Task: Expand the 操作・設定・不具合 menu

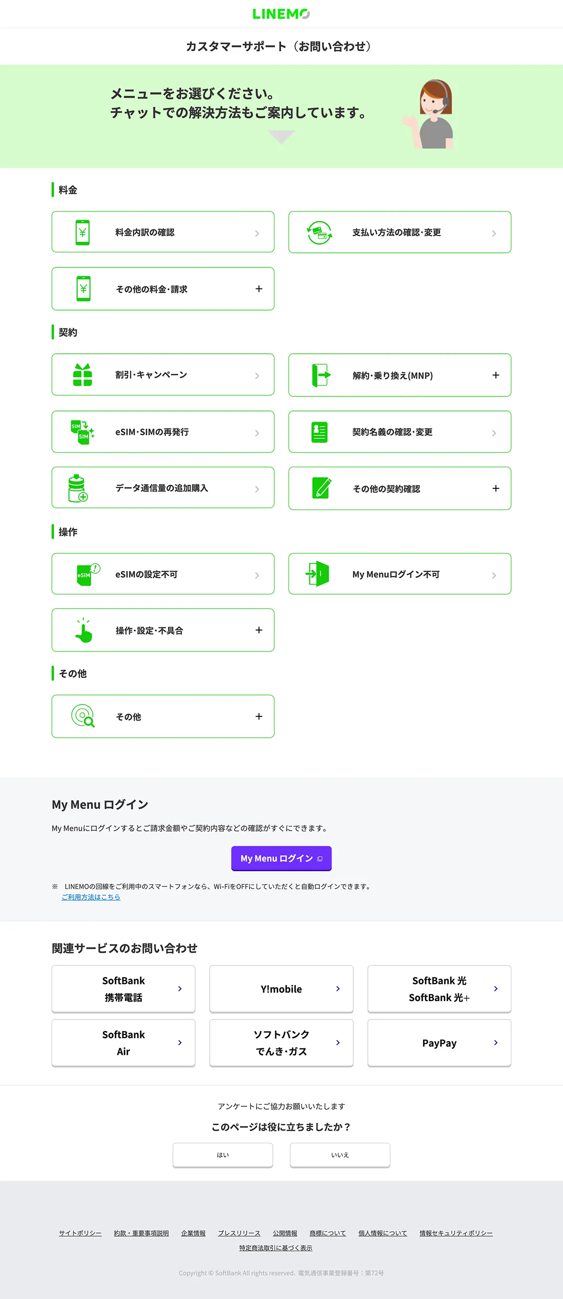Action: coord(259,630)
